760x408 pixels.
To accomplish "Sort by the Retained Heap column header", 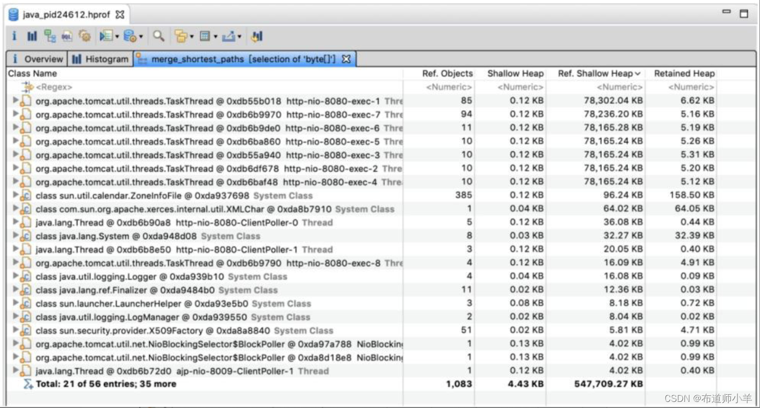I will click(681, 74).
